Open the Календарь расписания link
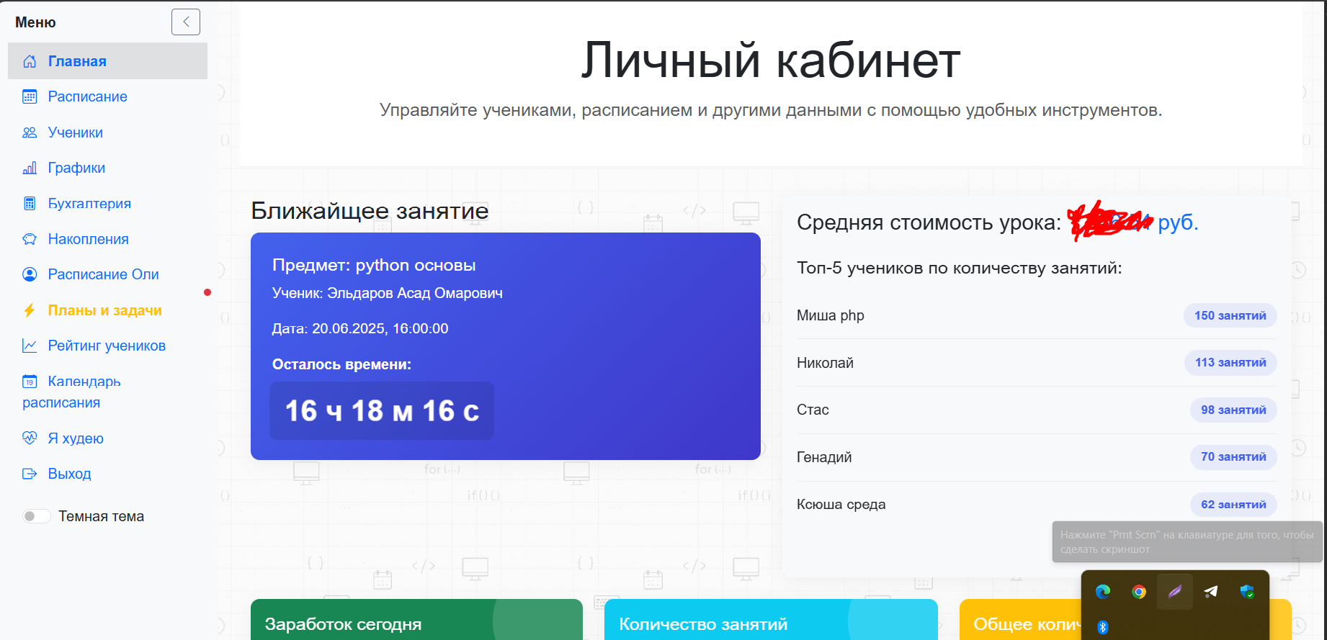 (x=107, y=392)
